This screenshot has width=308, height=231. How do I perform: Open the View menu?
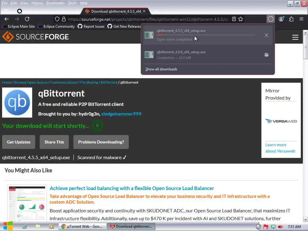24,3
